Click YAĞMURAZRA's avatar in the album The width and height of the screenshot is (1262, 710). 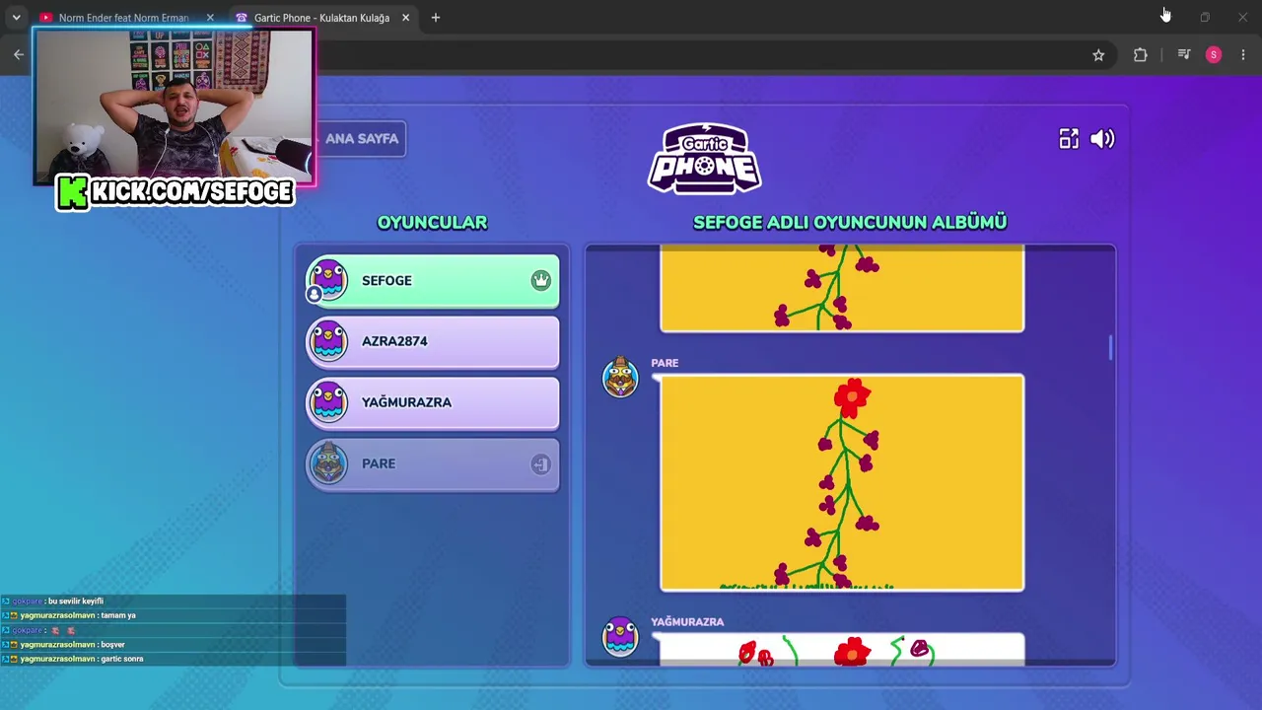(x=620, y=636)
